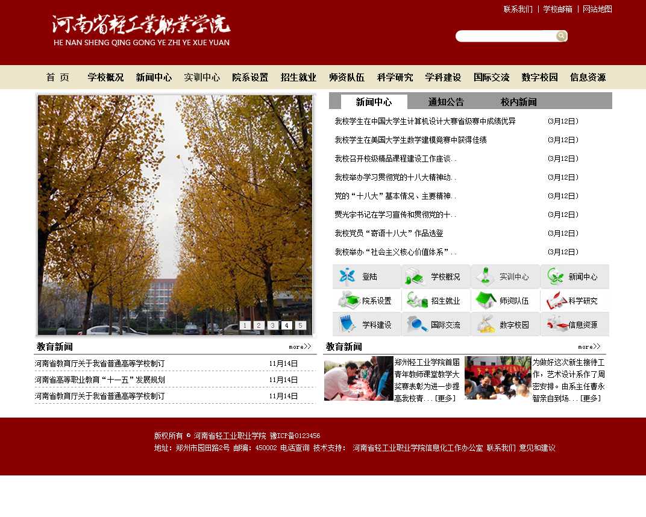This screenshot has height=517, width=646.
Task: Expand left 教育新闻 list via more>>
Action: 299,346
